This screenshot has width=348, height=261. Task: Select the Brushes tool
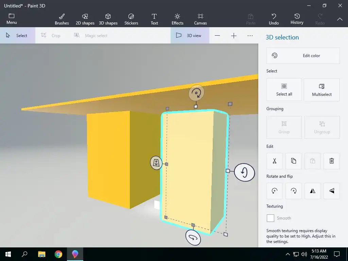62,19
